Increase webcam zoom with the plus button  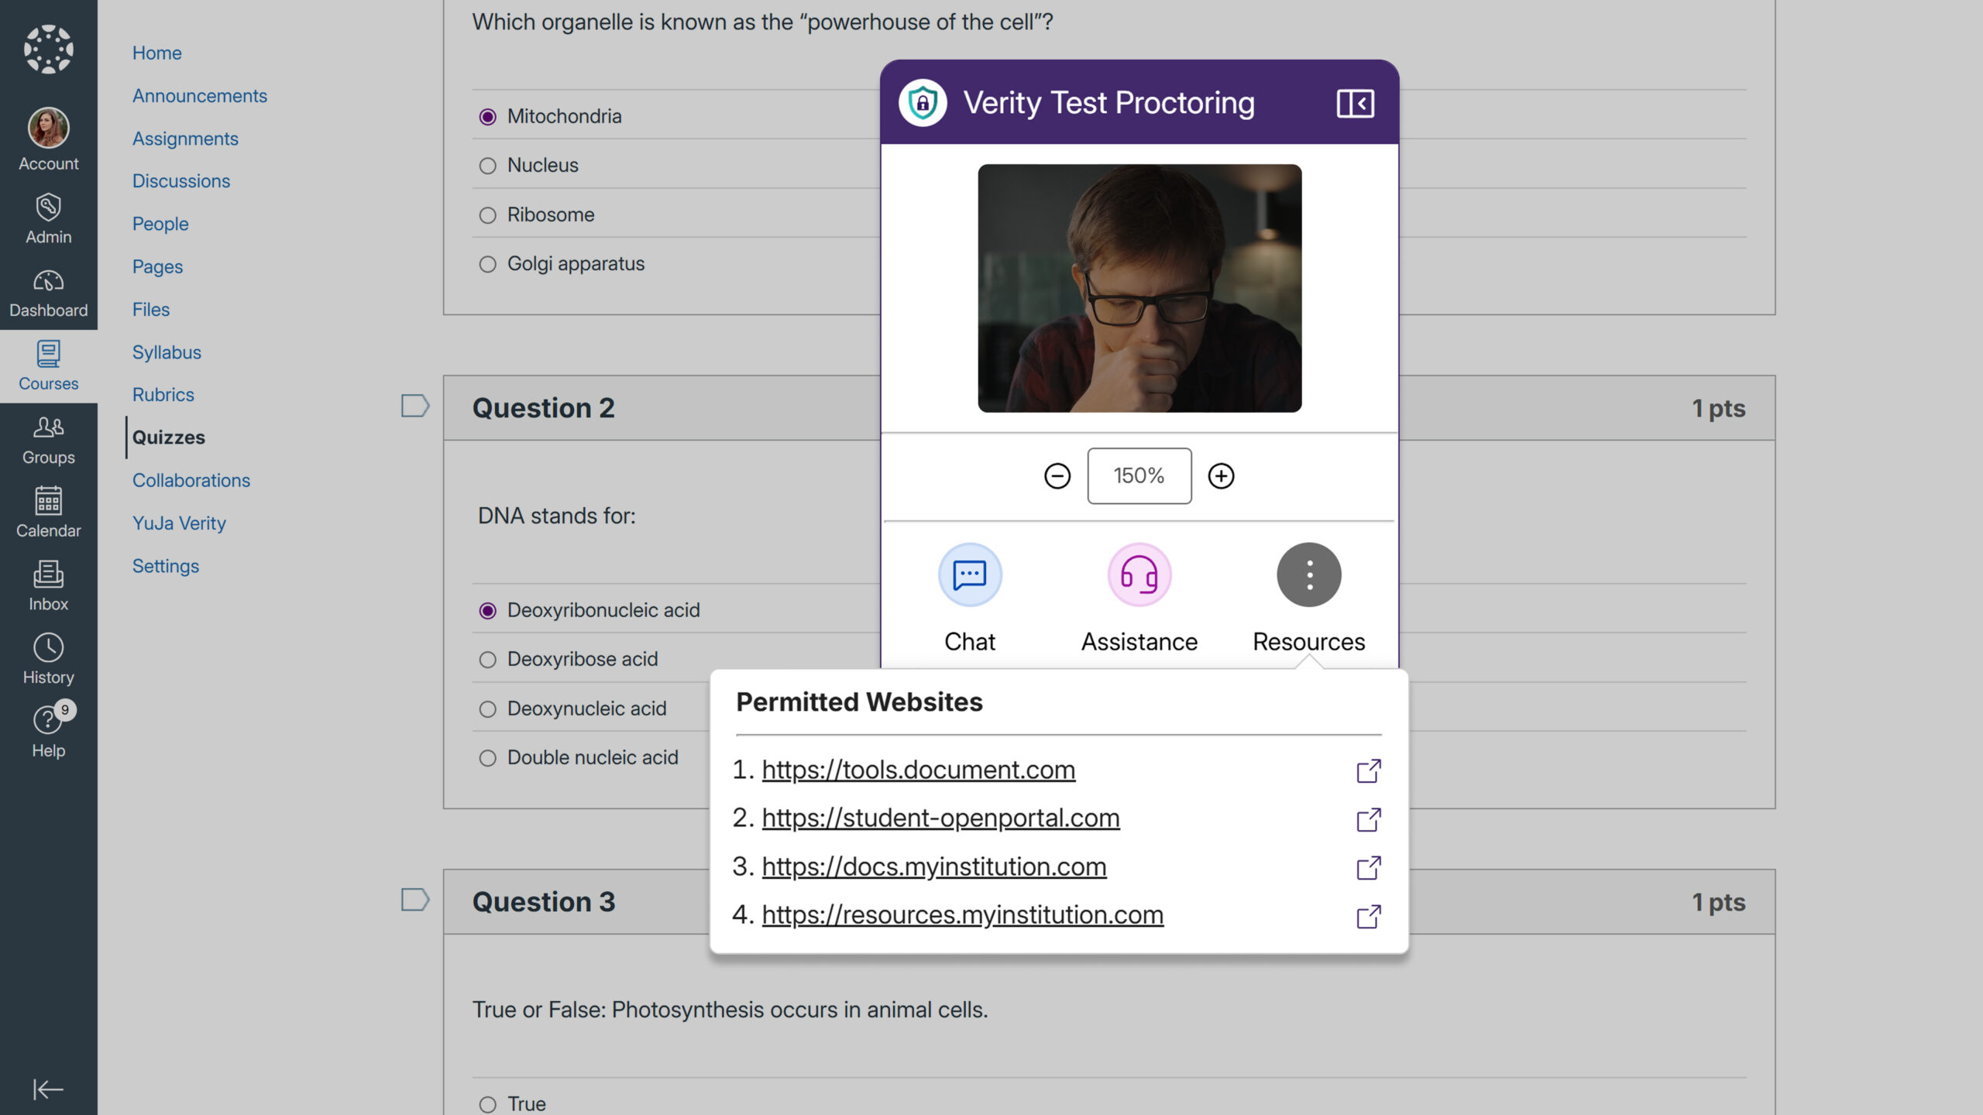coord(1221,475)
